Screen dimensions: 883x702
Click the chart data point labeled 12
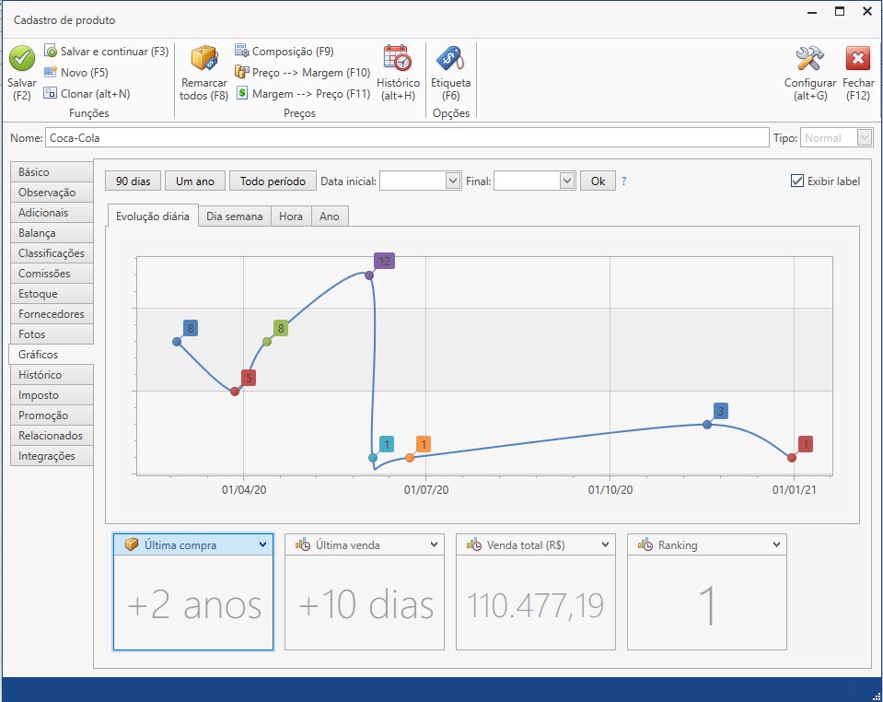point(369,275)
